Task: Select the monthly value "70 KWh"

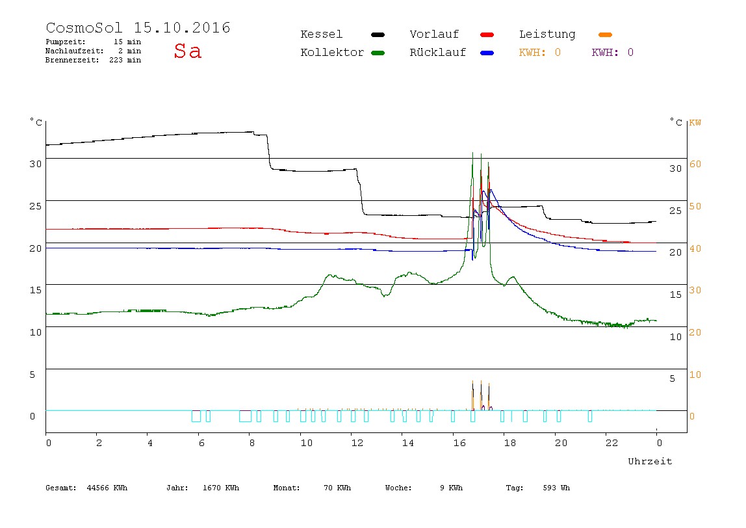Action: 337,488
